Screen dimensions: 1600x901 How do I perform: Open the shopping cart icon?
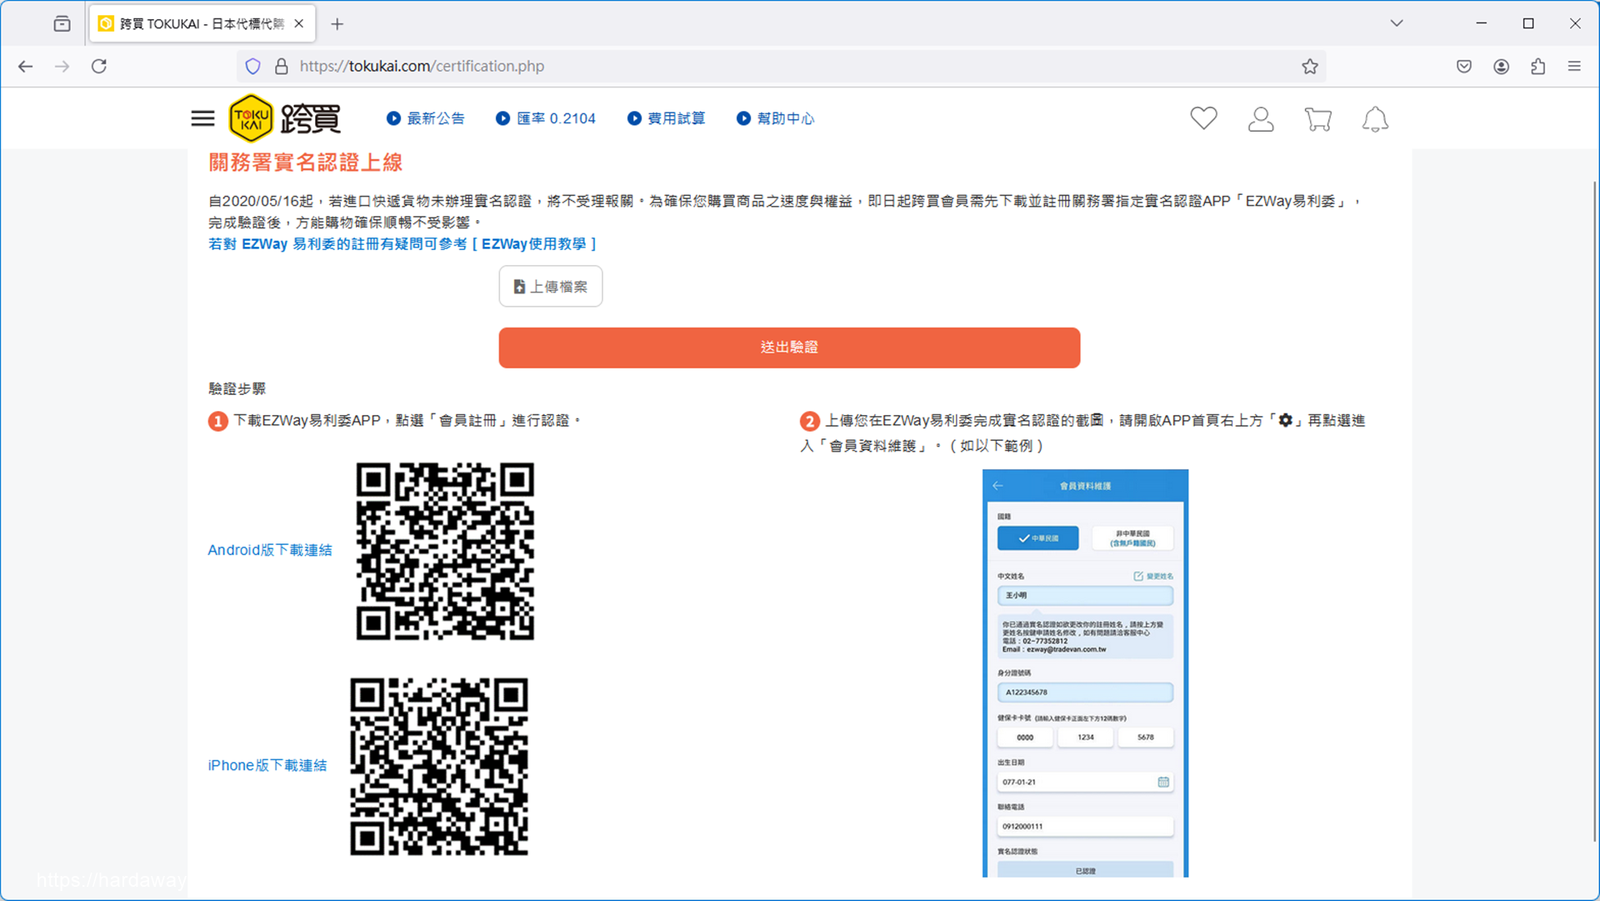point(1317,119)
